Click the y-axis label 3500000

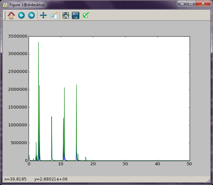point(18,36)
